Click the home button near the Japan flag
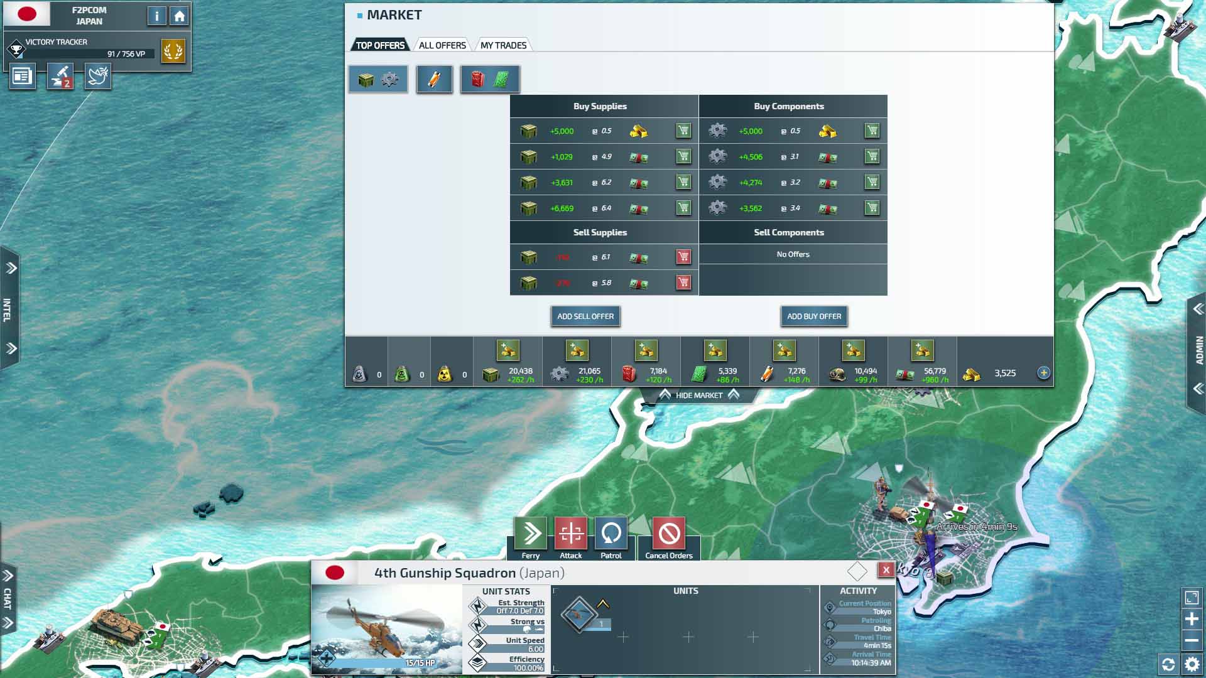The height and width of the screenshot is (678, 1206). [180, 16]
